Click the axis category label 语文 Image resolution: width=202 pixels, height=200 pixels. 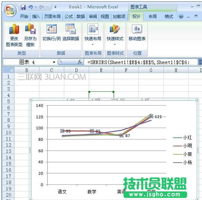pos(62,192)
